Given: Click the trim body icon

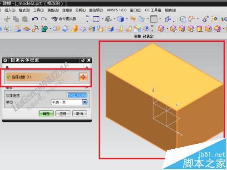Looking at the screenshot, I should (x=92, y=29).
